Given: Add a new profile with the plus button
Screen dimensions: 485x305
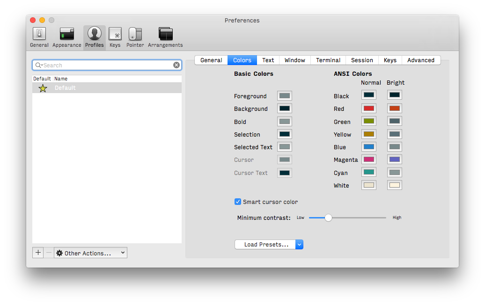Looking at the screenshot, I should (x=38, y=253).
